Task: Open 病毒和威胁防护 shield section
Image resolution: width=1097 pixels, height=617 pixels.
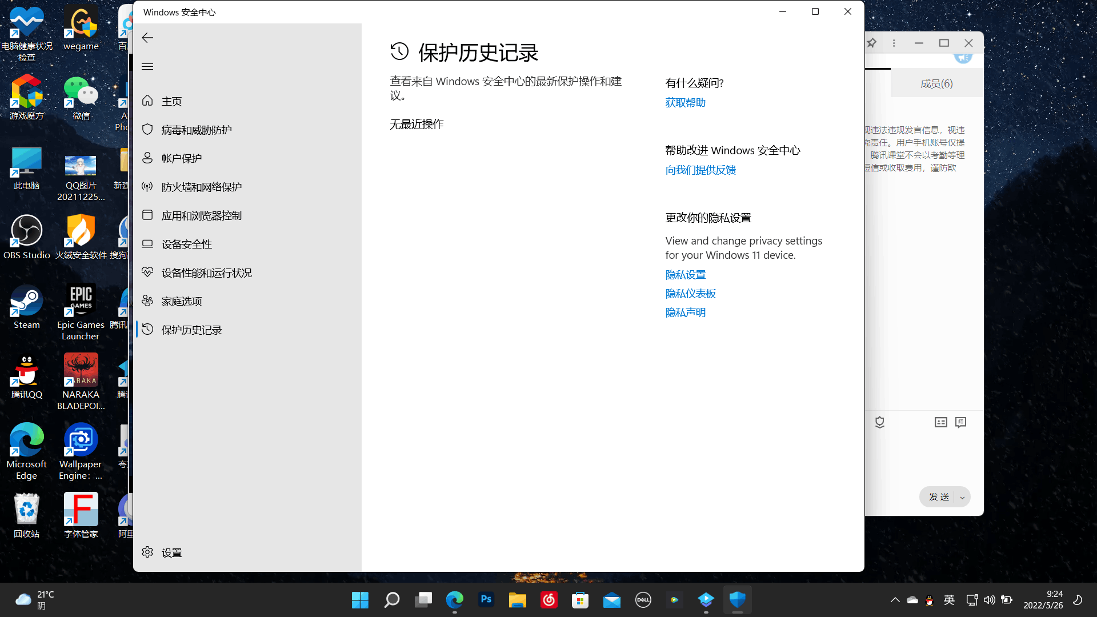Action: [x=196, y=130]
